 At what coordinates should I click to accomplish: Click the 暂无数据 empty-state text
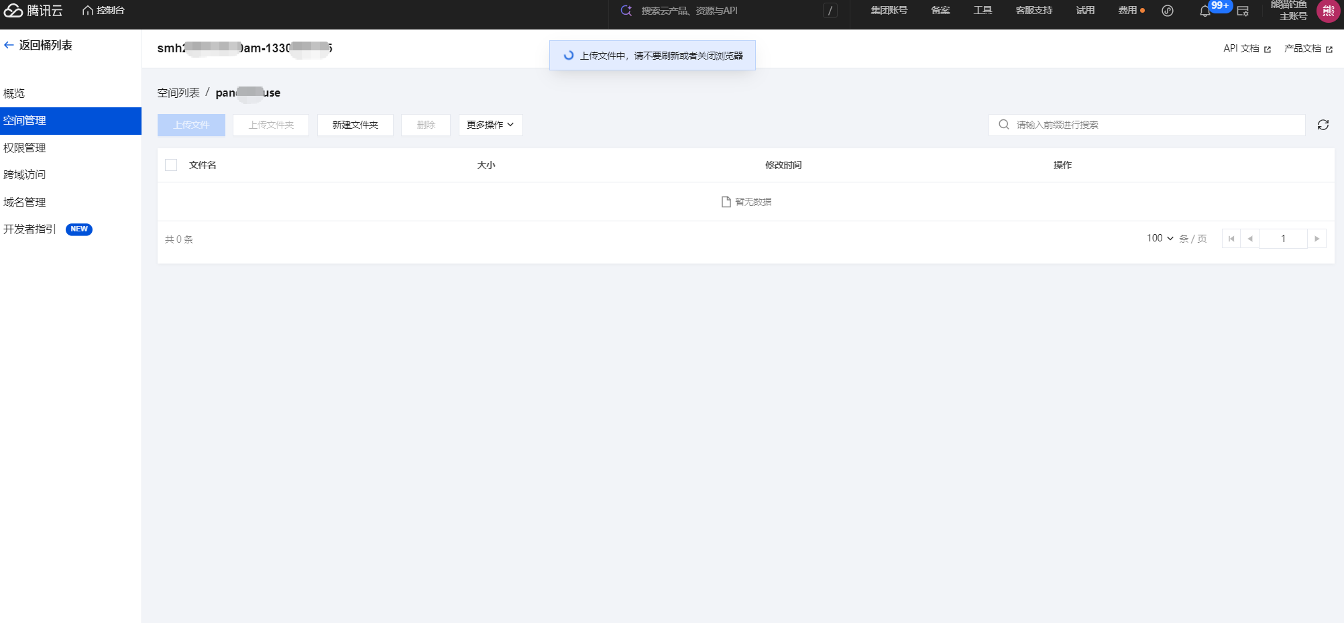753,202
